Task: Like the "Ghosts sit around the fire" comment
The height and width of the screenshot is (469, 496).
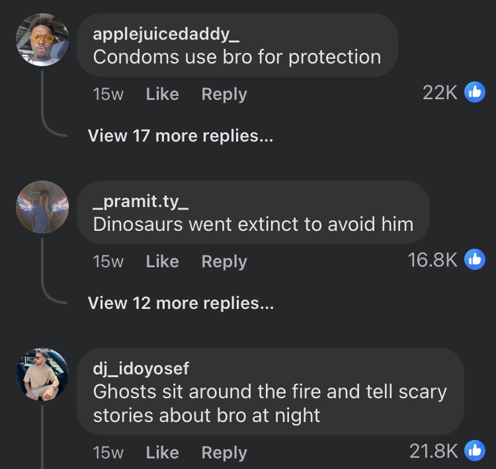Action: click(x=162, y=453)
